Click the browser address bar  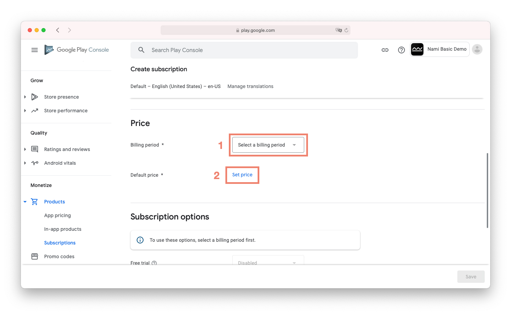click(x=256, y=30)
